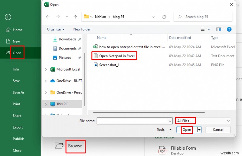Click the back arrow circle in Excel backstage

tap(8, 17)
